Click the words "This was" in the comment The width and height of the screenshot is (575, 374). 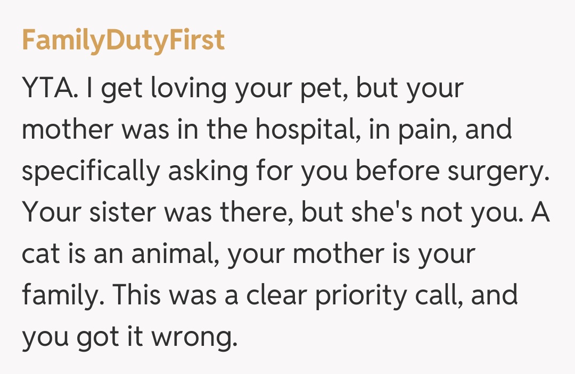[x=163, y=295]
